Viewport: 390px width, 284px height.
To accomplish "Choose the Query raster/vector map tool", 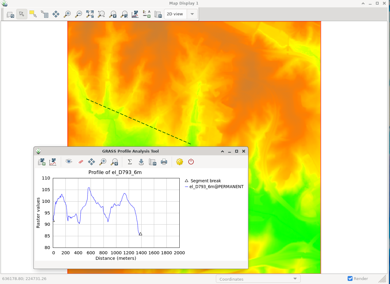I will 45,14.
